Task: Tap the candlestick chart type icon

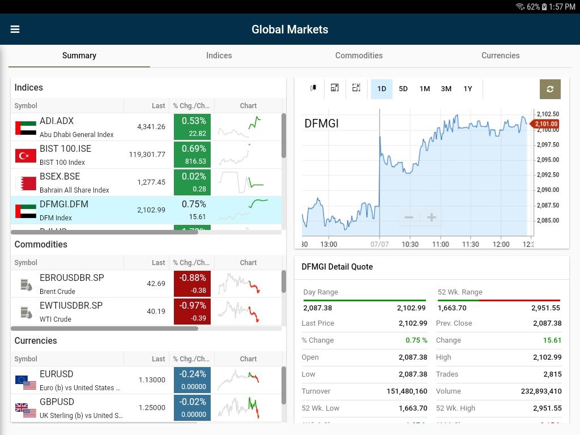Action: (313, 88)
